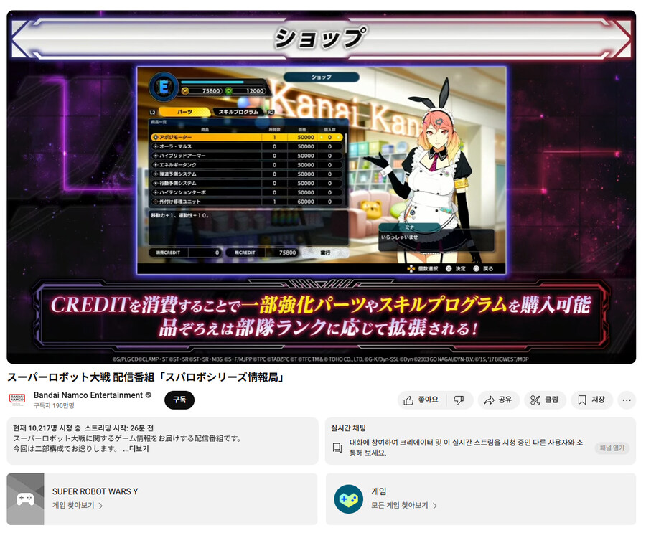Click the 클립 clip button label
This screenshot has width=646, height=538.
(552, 400)
